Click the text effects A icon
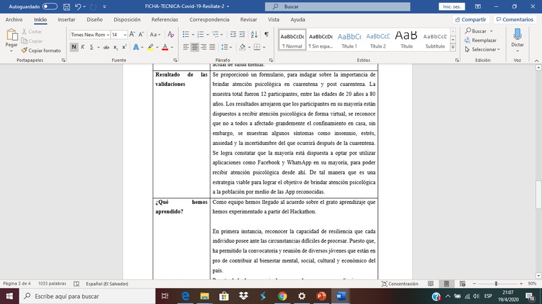The height and width of the screenshot is (304, 542). pos(136,47)
